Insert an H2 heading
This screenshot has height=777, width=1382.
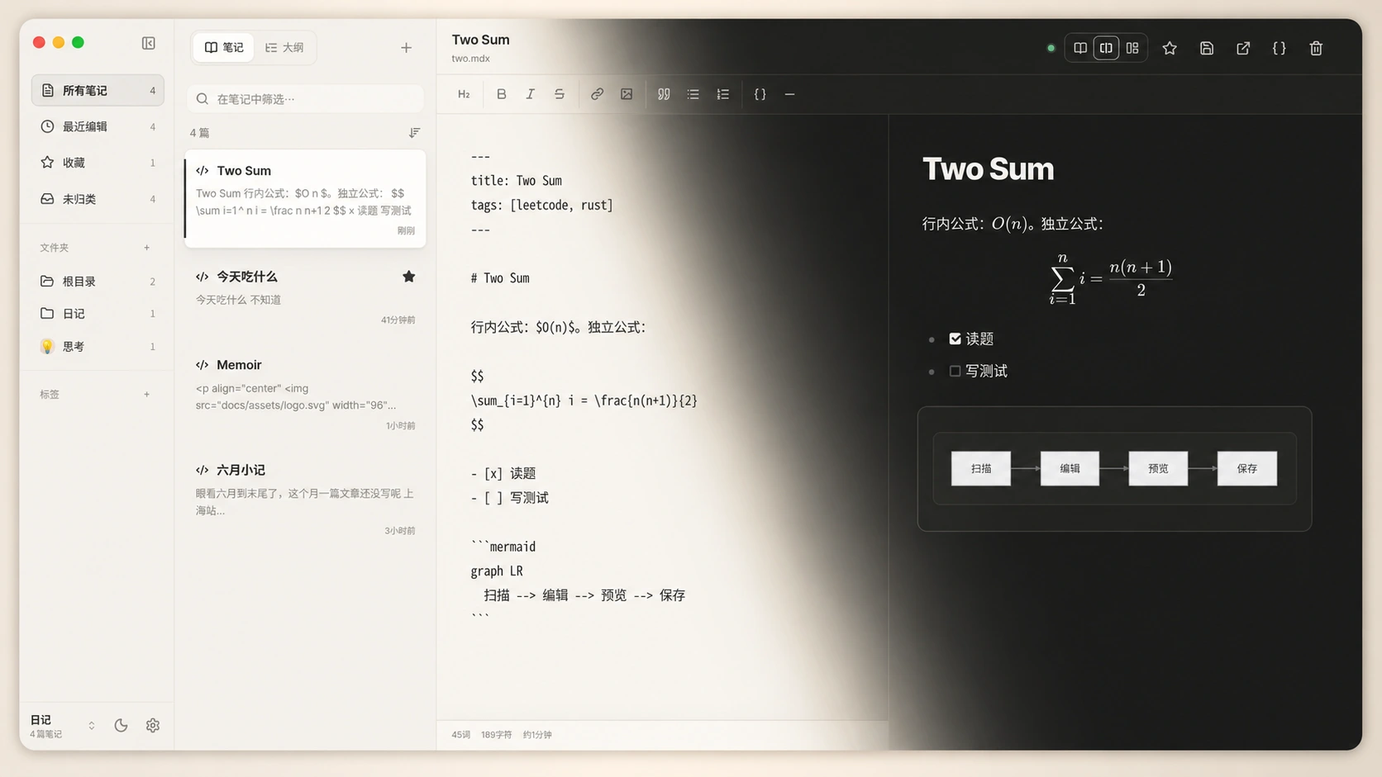464,94
